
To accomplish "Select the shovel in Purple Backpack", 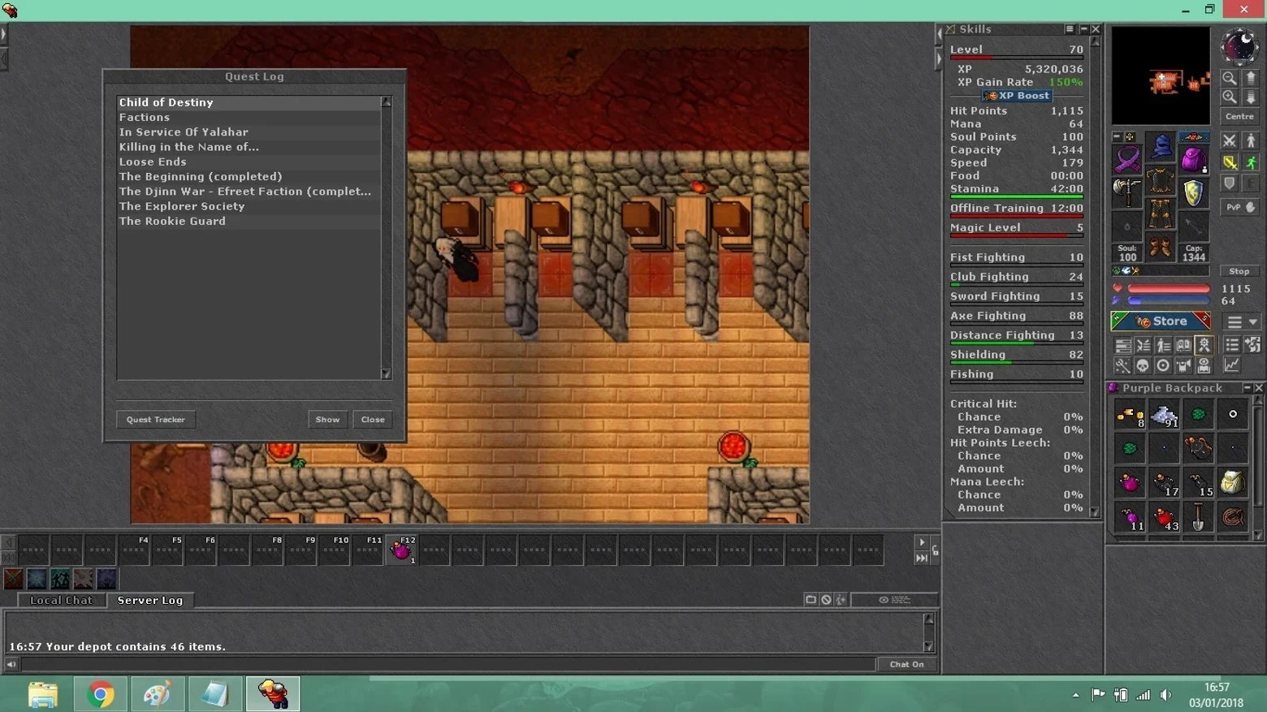I will point(1198,517).
